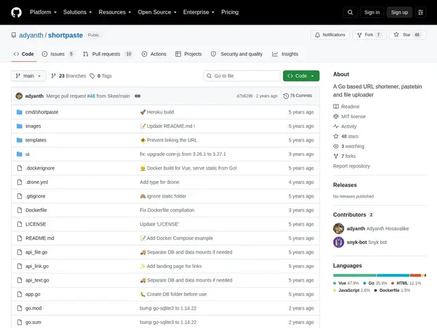This screenshot has width=437, height=328.
Task: Click the .dockerignore file icon
Action: coord(20,168)
